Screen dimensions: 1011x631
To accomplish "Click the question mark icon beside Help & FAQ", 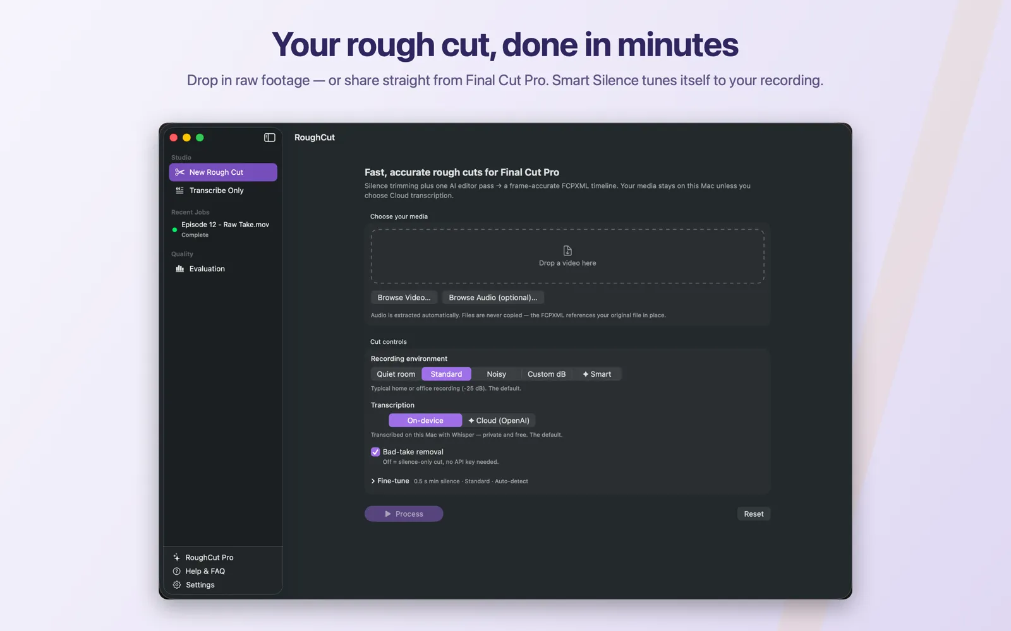I will (176, 571).
